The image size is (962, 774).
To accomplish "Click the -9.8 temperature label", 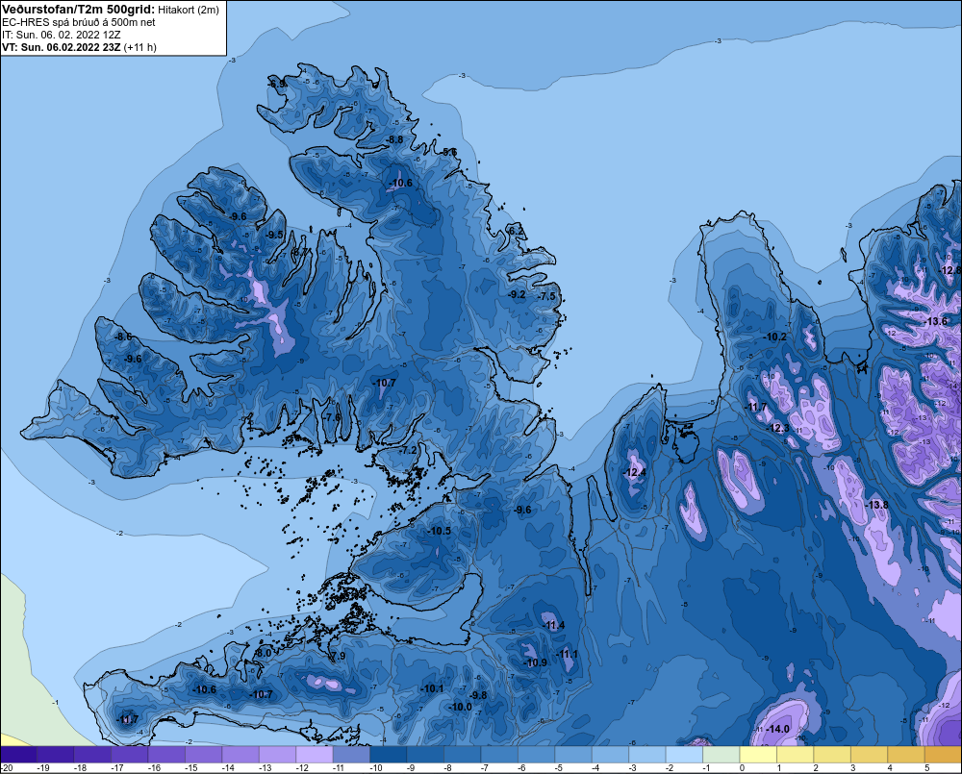I will tap(478, 695).
